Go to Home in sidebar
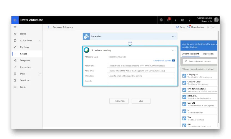 [x=23, y=34]
